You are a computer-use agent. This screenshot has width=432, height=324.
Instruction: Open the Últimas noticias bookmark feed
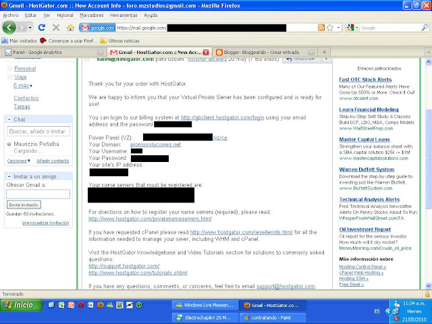120,40
